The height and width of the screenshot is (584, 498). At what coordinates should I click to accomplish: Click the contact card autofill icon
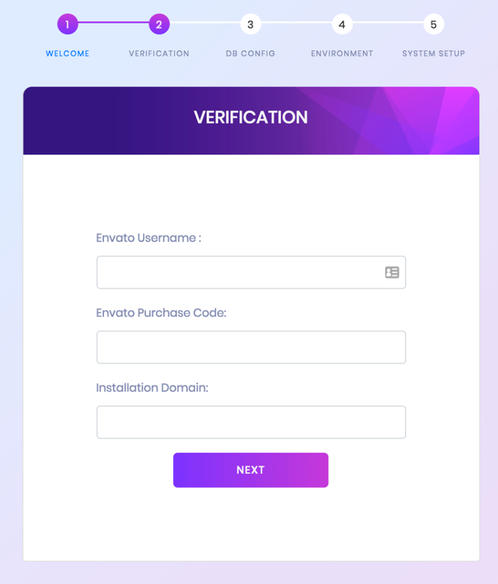392,272
